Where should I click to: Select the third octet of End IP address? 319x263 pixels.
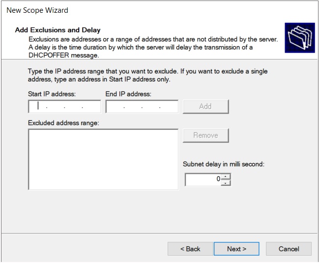pos(150,107)
